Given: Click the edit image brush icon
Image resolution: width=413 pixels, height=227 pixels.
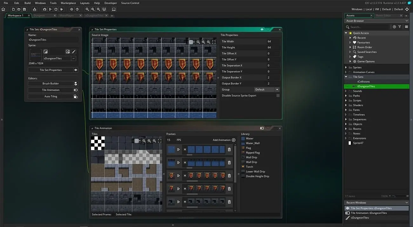Looking at the screenshot, I should 73,52.
